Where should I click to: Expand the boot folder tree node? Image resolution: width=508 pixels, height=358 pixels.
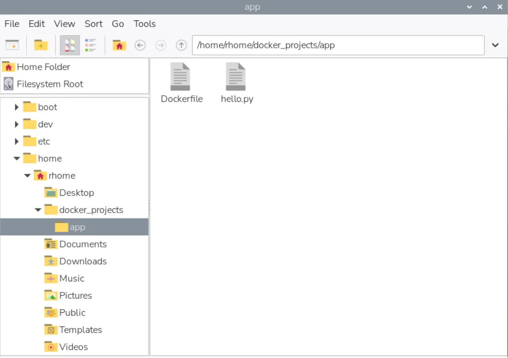pos(16,107)
